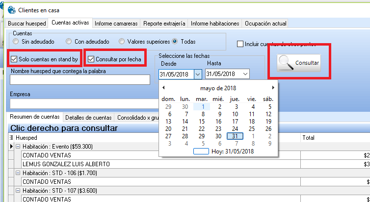Viewport: 370px width, 202px height.
Task: Go to previous month in calendar
Action: click(x=163, y=88)
